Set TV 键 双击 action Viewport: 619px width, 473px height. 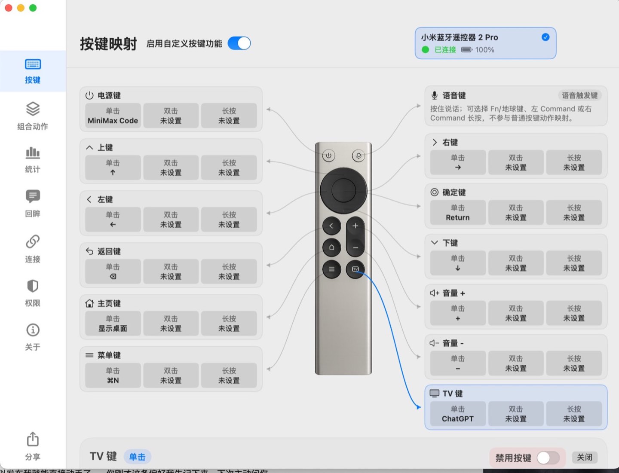click(x=516, y=414)
